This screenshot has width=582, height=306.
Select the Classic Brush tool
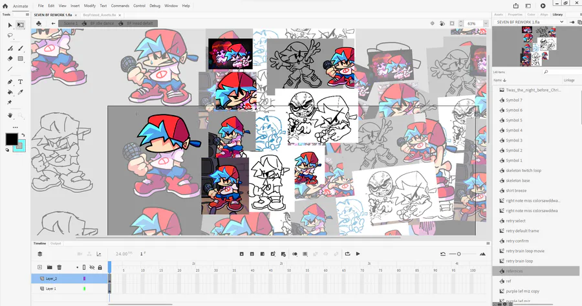point(21,49)
